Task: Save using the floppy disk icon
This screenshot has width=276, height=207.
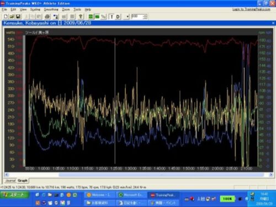Action: [18, 17]
